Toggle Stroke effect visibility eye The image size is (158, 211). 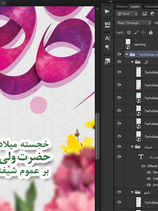tap(148, 172)
